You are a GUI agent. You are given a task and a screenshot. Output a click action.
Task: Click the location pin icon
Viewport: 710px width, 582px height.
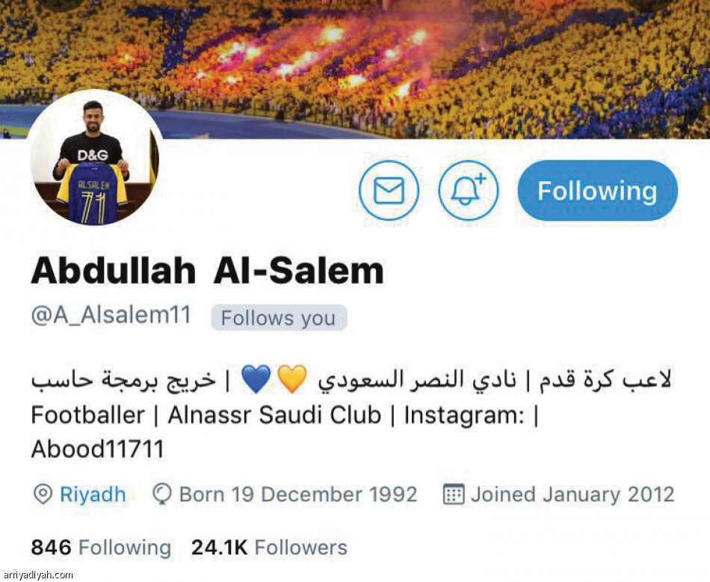43,494
